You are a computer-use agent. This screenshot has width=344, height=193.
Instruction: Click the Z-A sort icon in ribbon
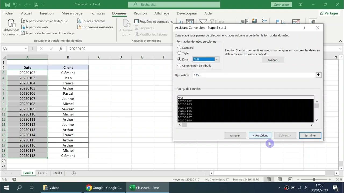pos(190,22)
